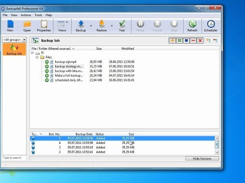Click the New backup job icon
This screenshot has width=245, height=183.
(x=10, y=26)
